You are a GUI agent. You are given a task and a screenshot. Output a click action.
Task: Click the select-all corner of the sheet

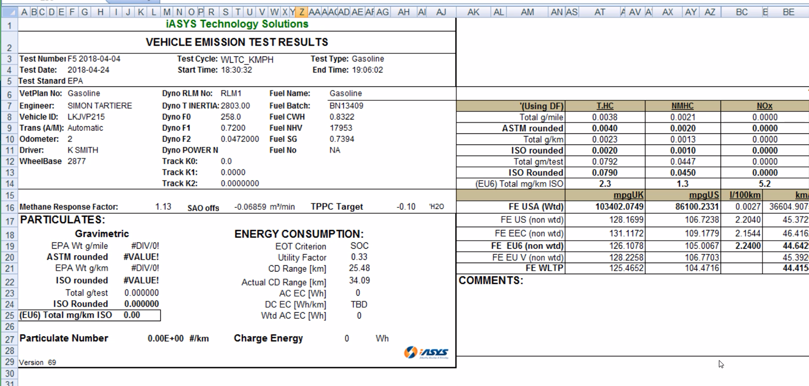[x=9, y=12]
